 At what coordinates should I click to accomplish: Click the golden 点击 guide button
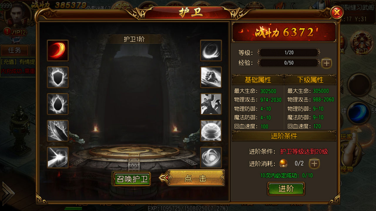point(196,178)
